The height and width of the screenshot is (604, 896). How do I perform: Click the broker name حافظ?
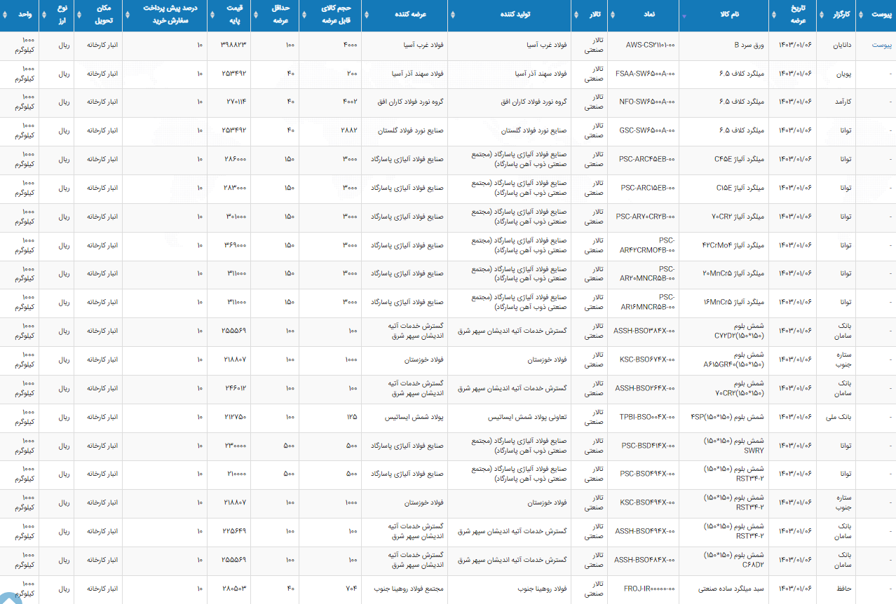pos(843,589)
